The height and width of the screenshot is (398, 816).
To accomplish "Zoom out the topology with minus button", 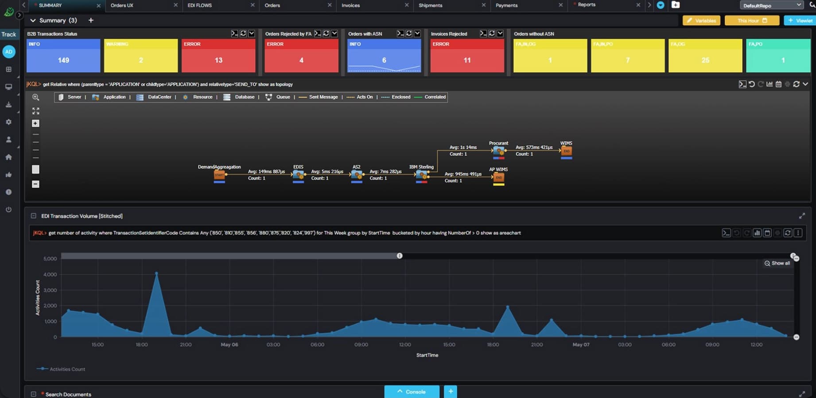I will (x=36, y=184).
